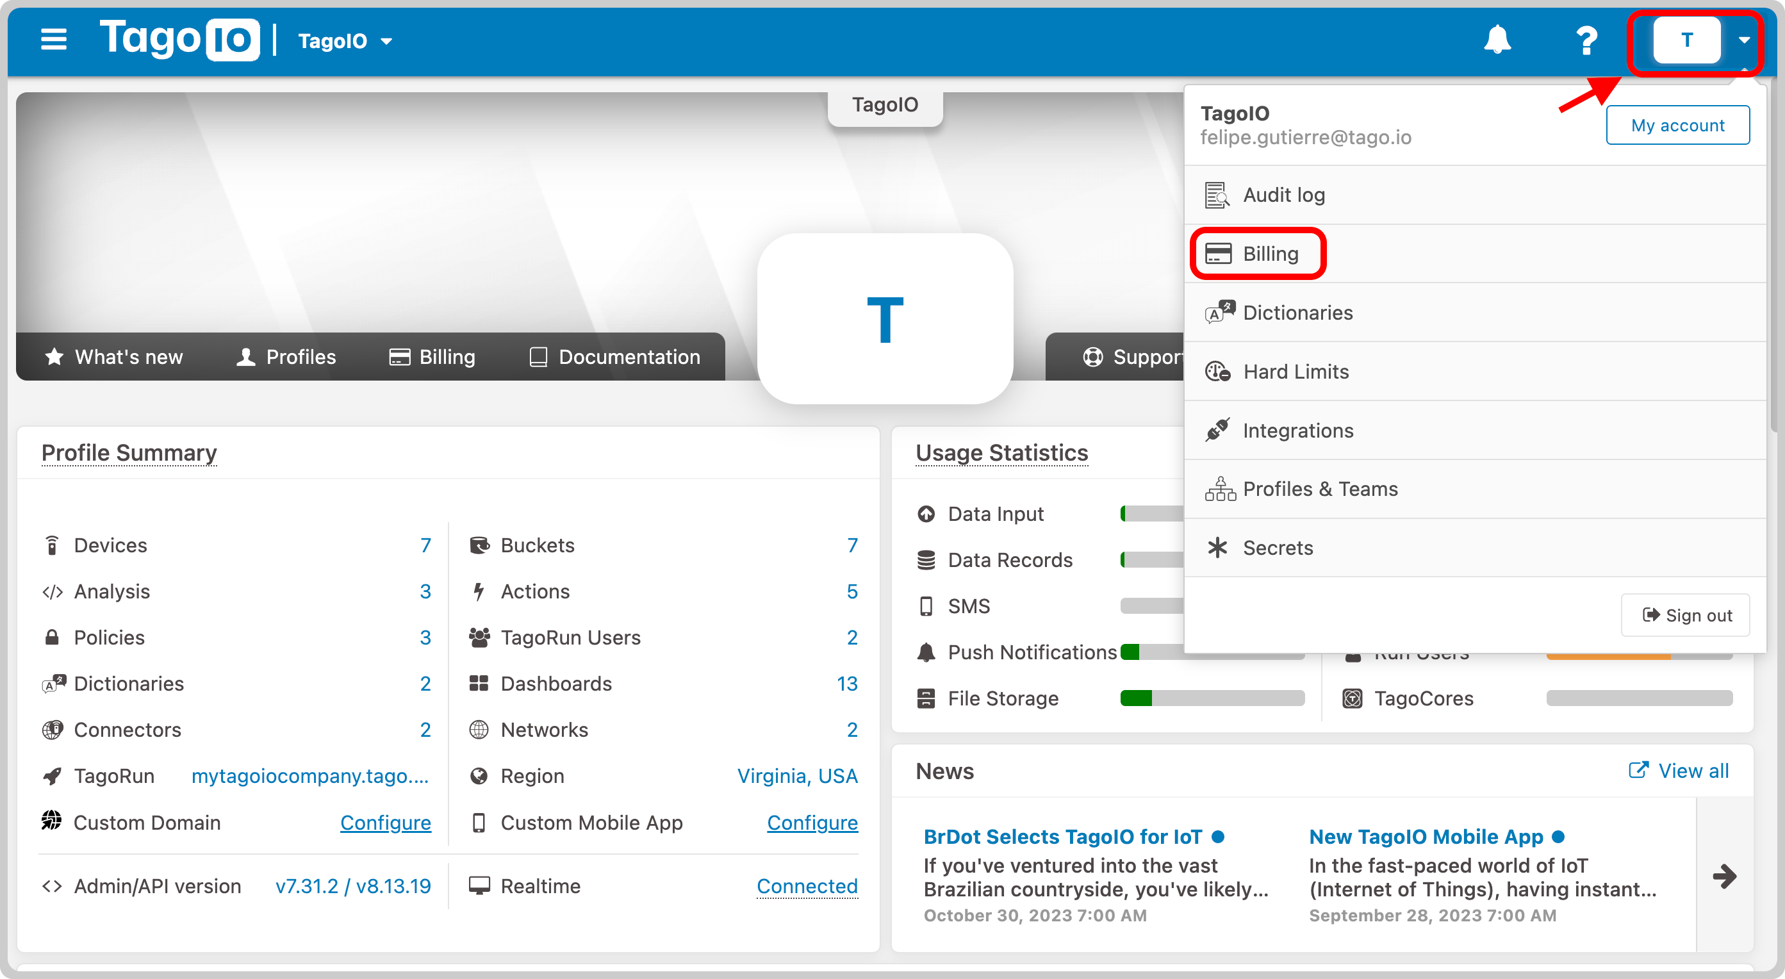1785x979 pixels.
Task: Click the Secrets asterisk icon
Action: point(1217,547)
